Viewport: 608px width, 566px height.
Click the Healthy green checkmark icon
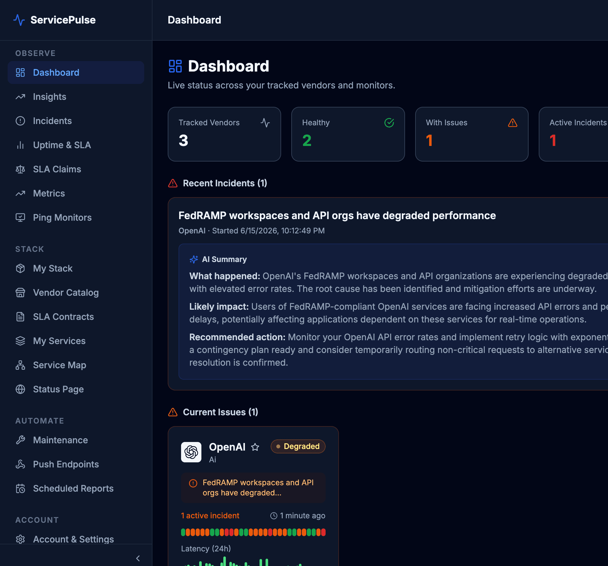tap(389, 123)
